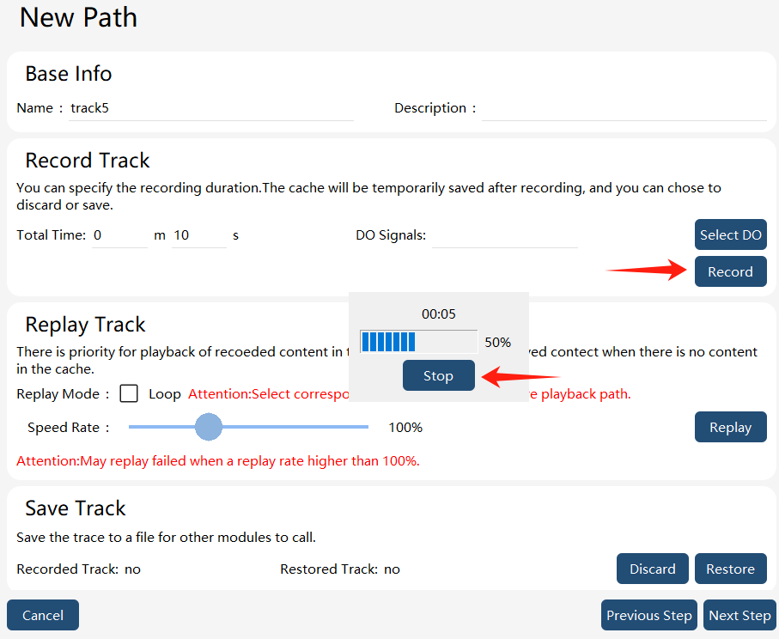The width and height of the screenshot is (779, 639).
Task: Click the Record button
Action: point(730,271)
